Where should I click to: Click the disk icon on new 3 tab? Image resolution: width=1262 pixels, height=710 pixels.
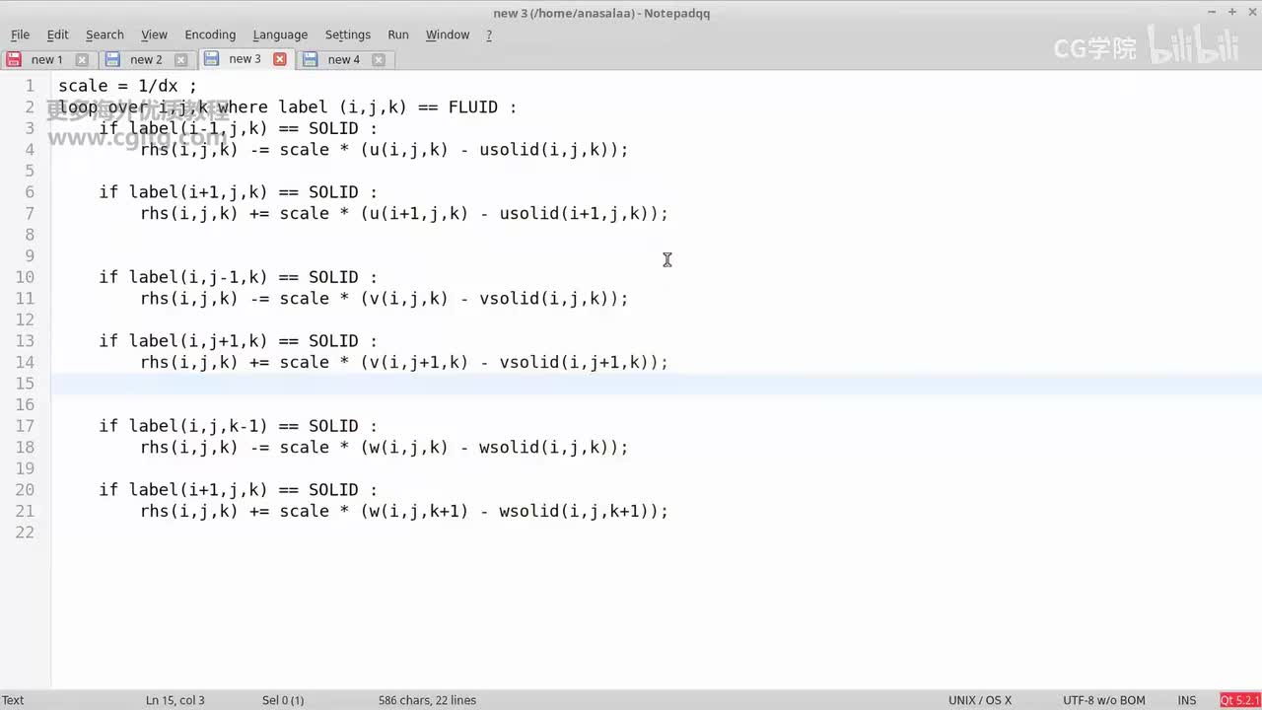click(x=211, y=59)
